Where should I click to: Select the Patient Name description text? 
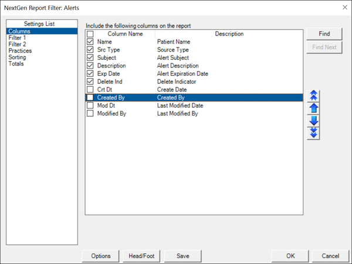tap(174, 42)
